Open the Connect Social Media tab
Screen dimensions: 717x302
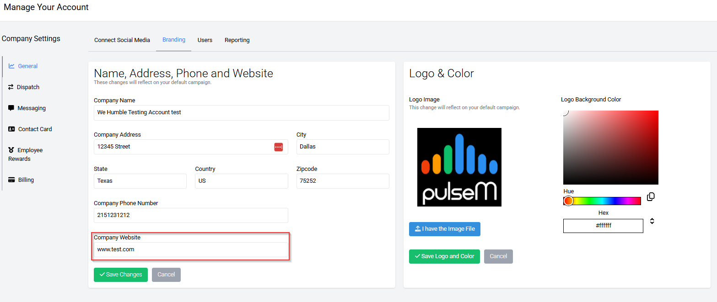pyautogui.click(x=122, y=40)
